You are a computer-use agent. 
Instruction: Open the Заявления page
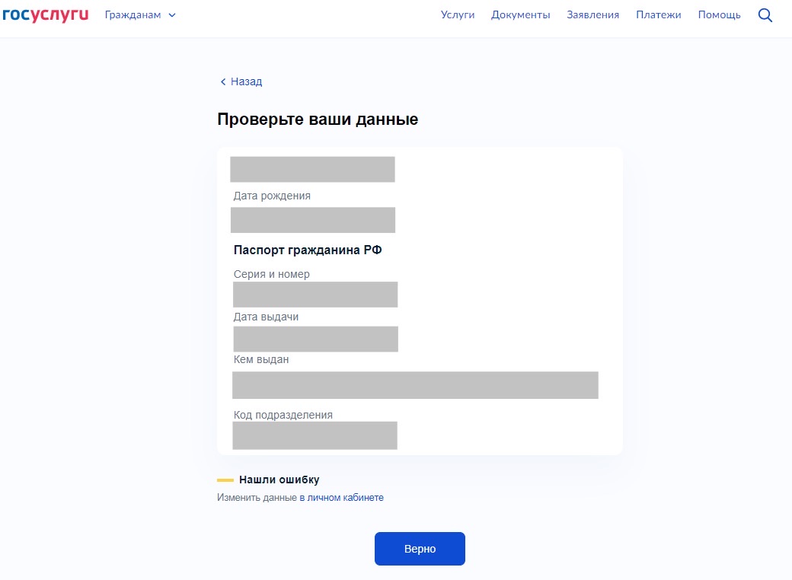(592, 15)
